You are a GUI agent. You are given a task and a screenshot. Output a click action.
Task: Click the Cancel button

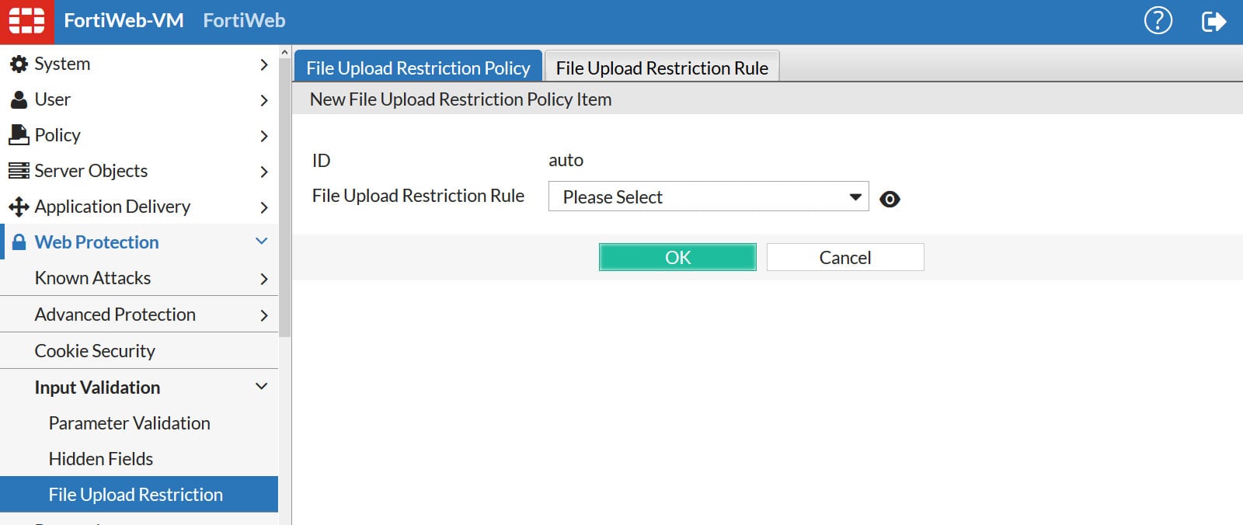[845, 257]
